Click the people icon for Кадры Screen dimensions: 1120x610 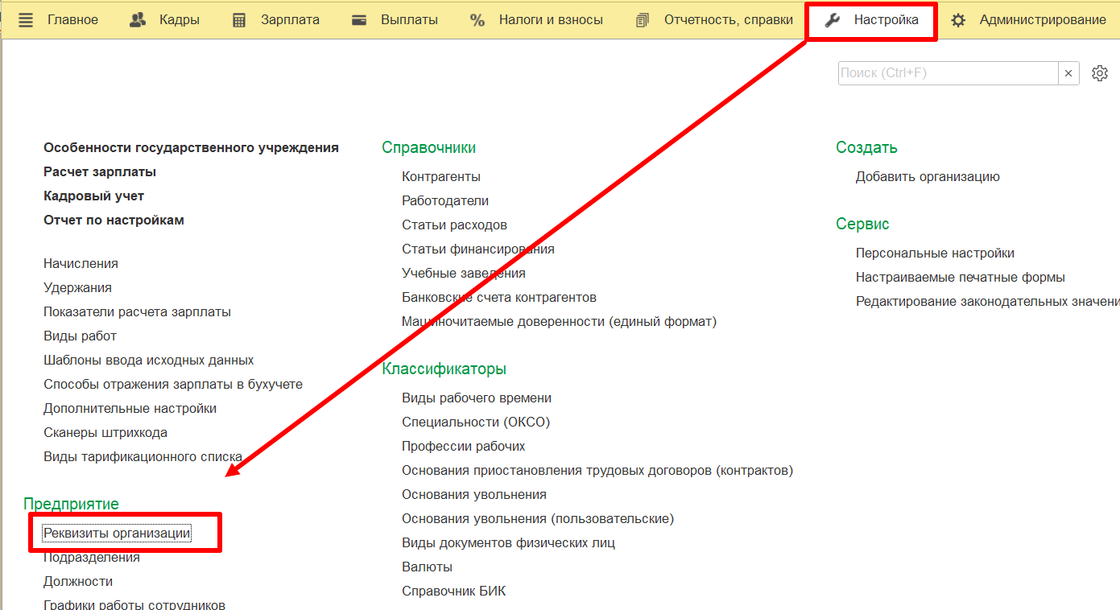tap(138, 20)
